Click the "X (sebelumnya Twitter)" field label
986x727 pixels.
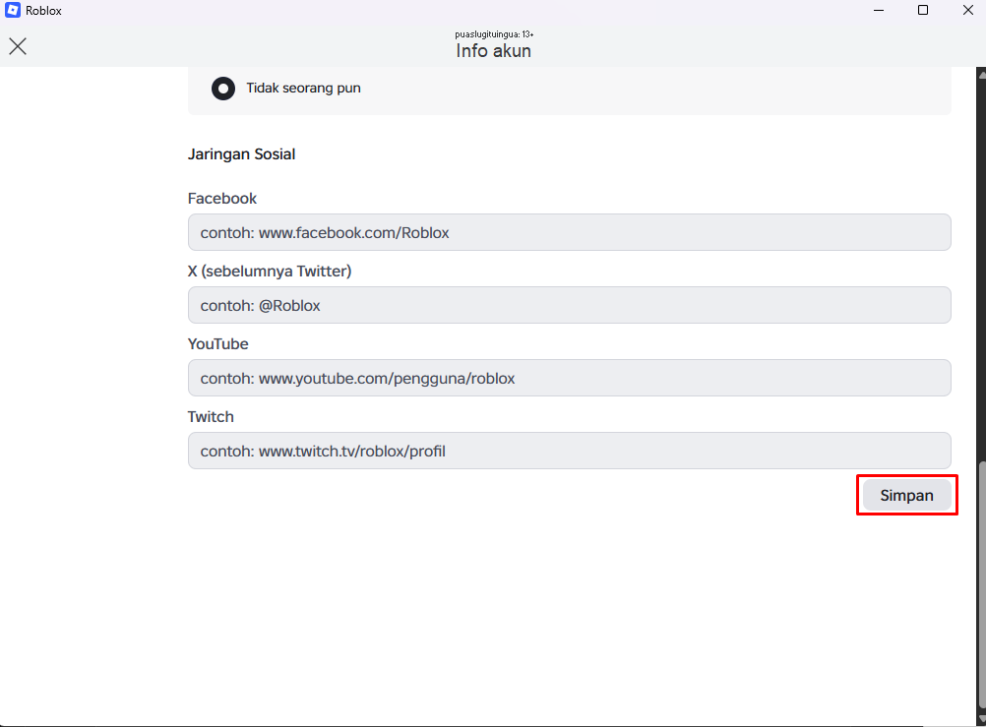270,272
